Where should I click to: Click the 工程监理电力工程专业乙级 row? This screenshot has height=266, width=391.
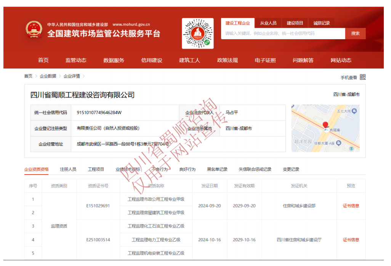point(156,240)
